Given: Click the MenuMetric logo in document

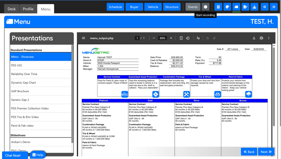Looking at the screenshot, I should (x=96, y=51).
